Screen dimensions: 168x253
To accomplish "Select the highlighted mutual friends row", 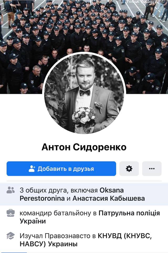I will (84, 194).
